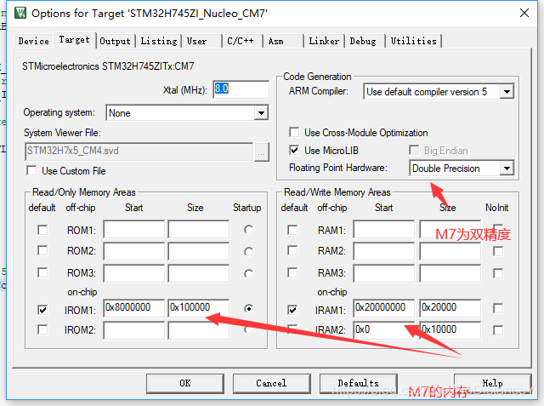Select the IROM1 startup radio button
Screen dimensions: 544x406
(247, 310)
